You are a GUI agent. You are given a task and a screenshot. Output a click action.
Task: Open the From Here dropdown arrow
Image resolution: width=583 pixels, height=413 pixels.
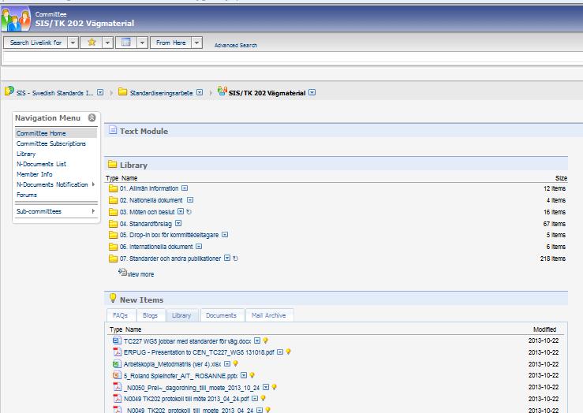[196, 43]
